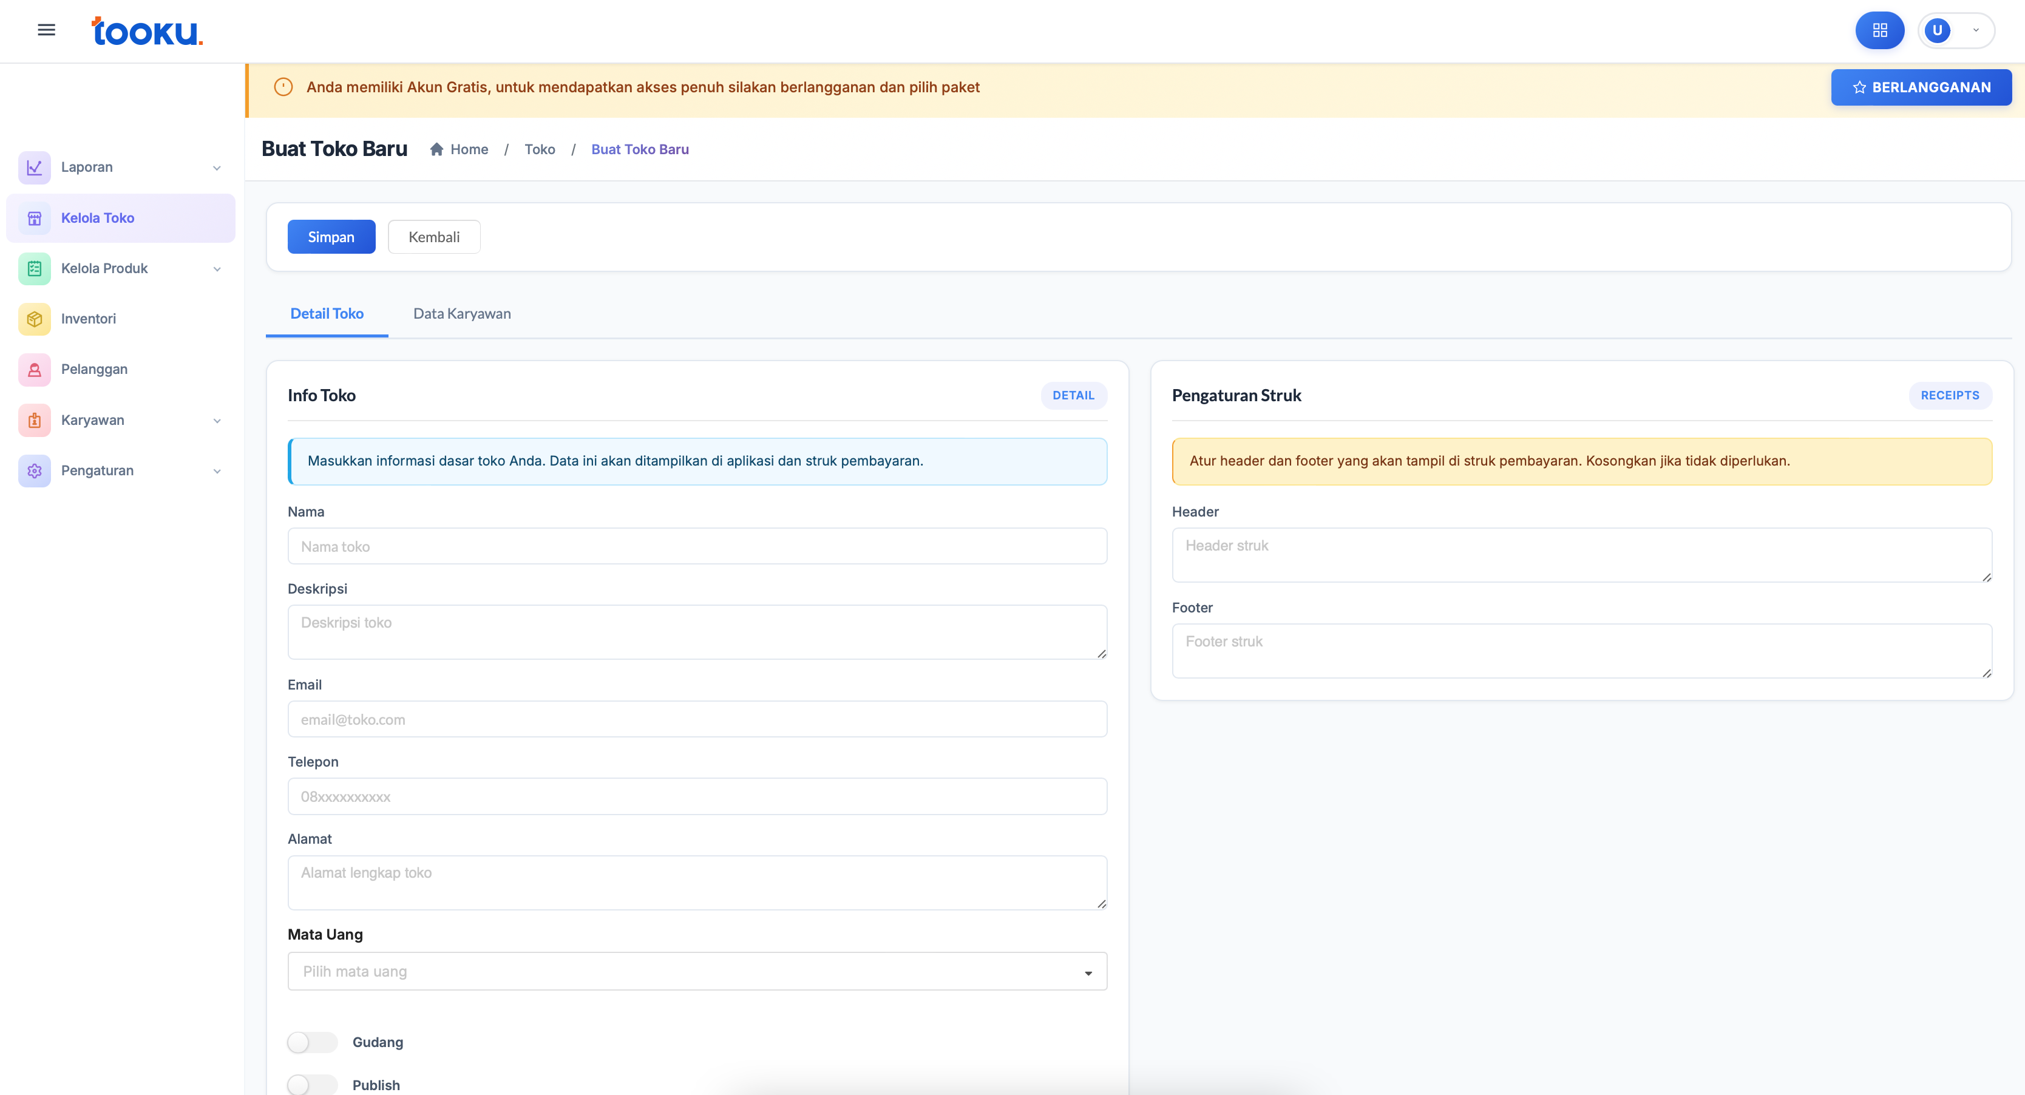Switch to Data Karyawan tab
Screen dimensions: 2025x1095
(x=461, y=314)
